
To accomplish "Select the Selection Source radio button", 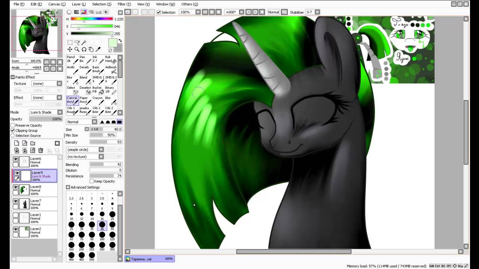I will (x=13, y=136).
